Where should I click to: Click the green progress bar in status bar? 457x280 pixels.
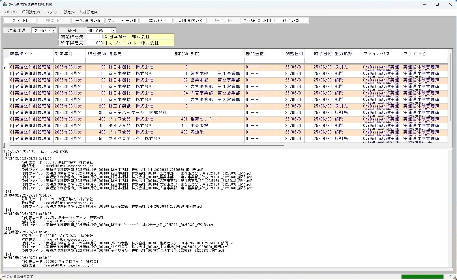422,277
